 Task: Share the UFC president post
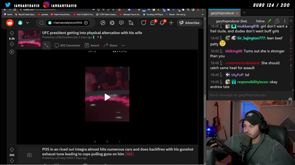pos(111,45)
